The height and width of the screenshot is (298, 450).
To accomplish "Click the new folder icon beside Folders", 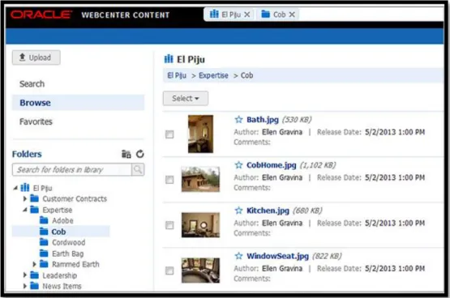I will pos(126,154).
